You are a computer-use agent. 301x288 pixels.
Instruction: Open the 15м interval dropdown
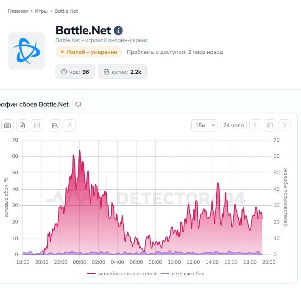click(204, 126)
